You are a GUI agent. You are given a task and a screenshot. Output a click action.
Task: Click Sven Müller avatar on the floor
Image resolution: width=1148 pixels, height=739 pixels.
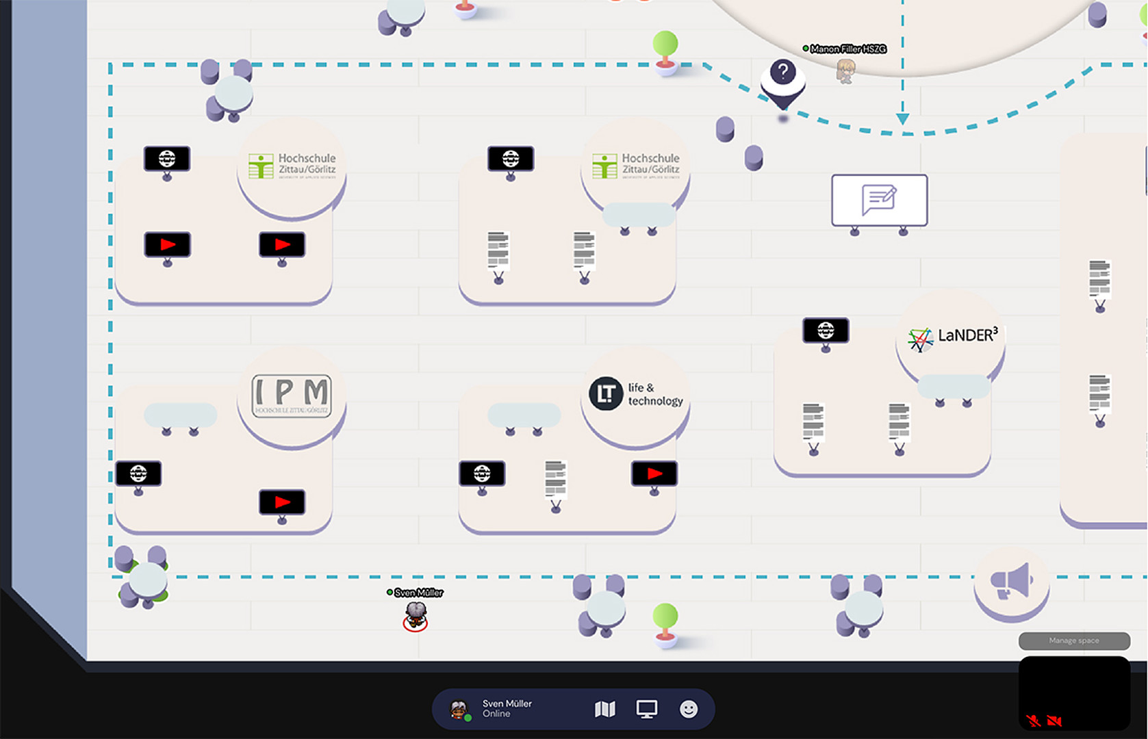click(x=416, y=614)
